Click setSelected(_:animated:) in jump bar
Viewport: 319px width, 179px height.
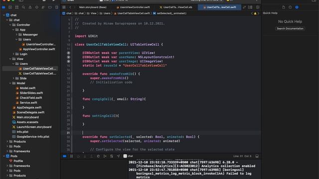(x=169, y=13)
